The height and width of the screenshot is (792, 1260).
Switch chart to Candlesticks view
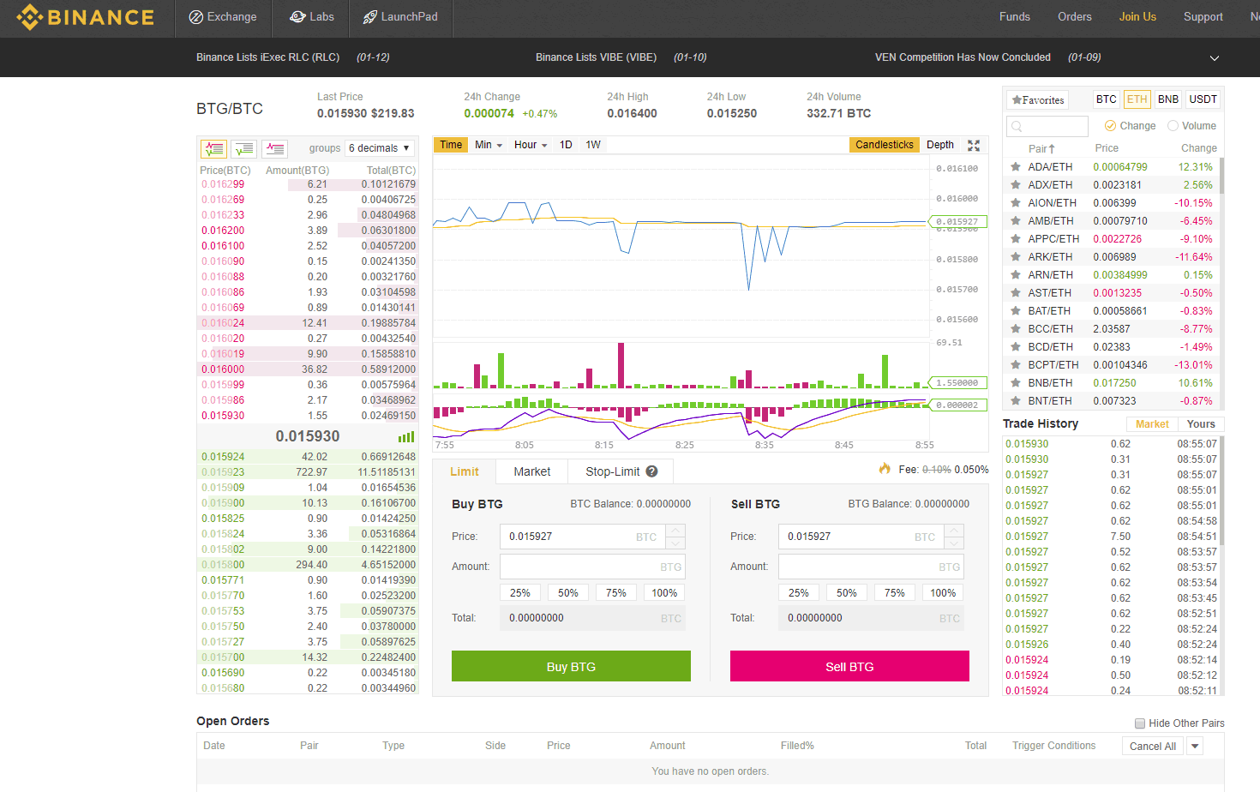tap(885, 145)
